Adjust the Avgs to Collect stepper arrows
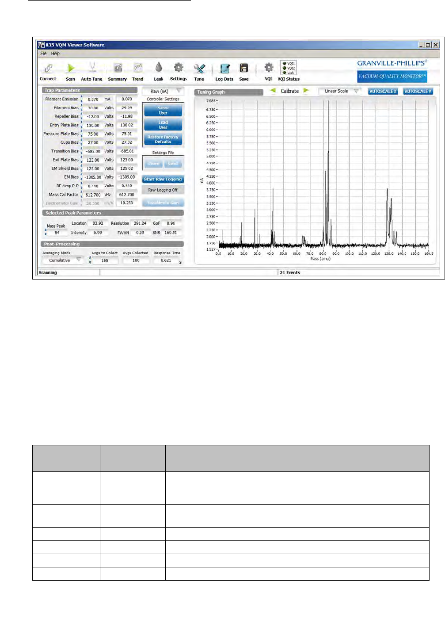Image resolution: width=445 pixels, height=624 pixels. coord(90,260)
